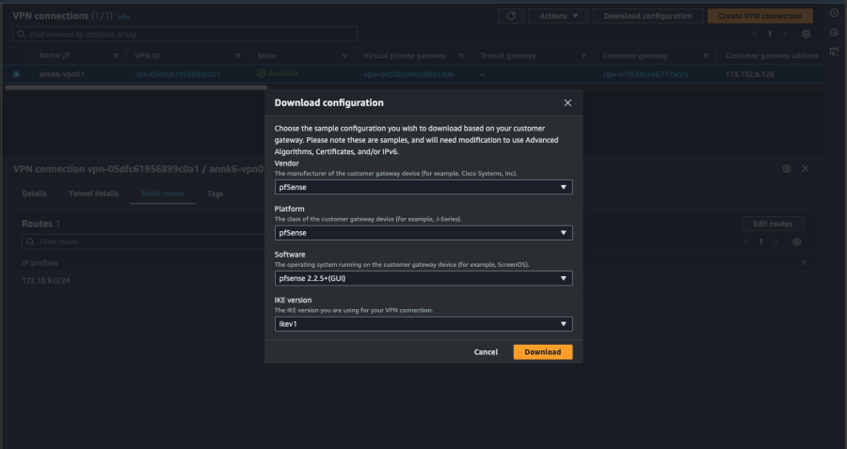The image size is (847, 449).
Task: Open table preferences gear icon at top
Action: pyautogui.click(x=806, y=34)
